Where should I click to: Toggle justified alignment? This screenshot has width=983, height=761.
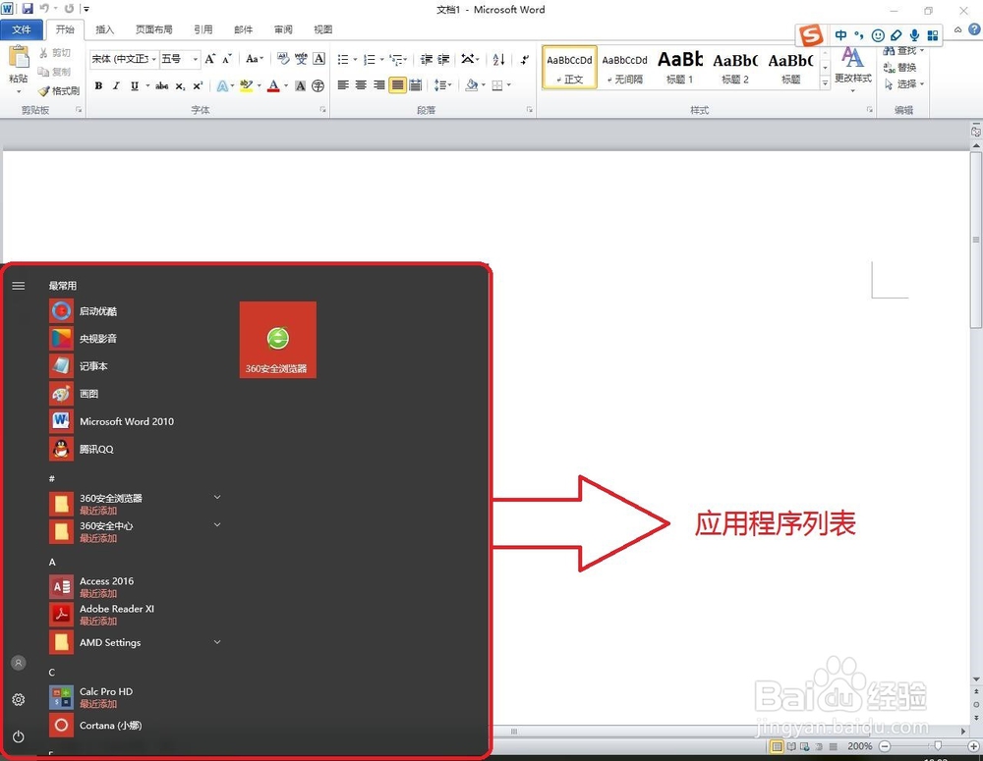[x=397, y=85]
